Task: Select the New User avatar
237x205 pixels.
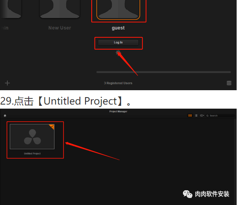Action: tap(60, 9)
